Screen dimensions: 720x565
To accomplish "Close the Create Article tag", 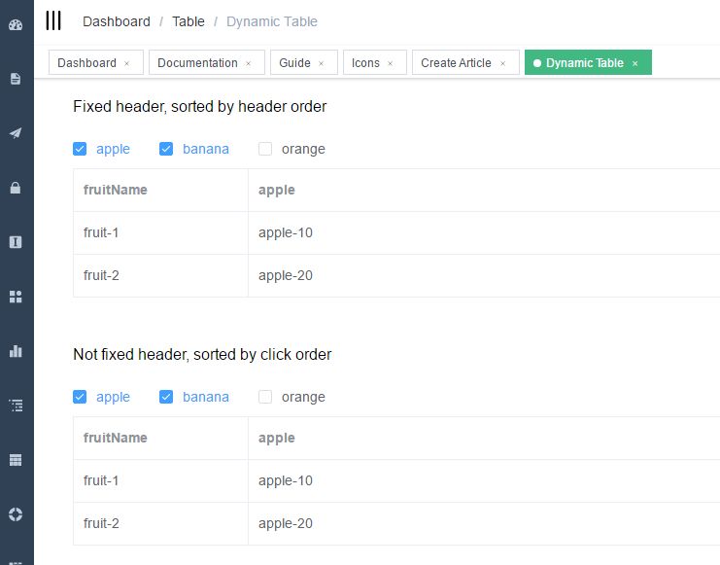I will click(502, 63).
